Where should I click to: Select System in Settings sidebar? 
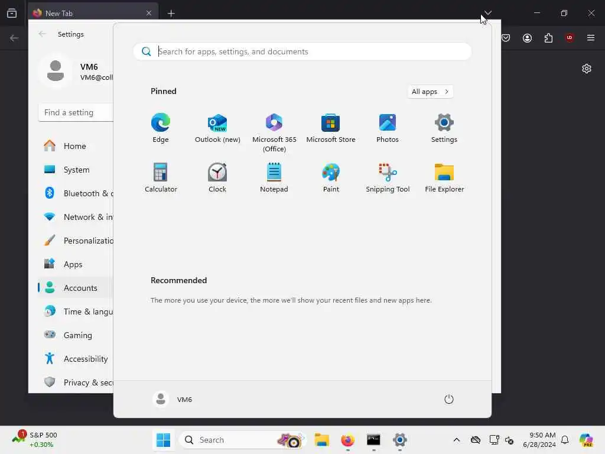(75, 170)
